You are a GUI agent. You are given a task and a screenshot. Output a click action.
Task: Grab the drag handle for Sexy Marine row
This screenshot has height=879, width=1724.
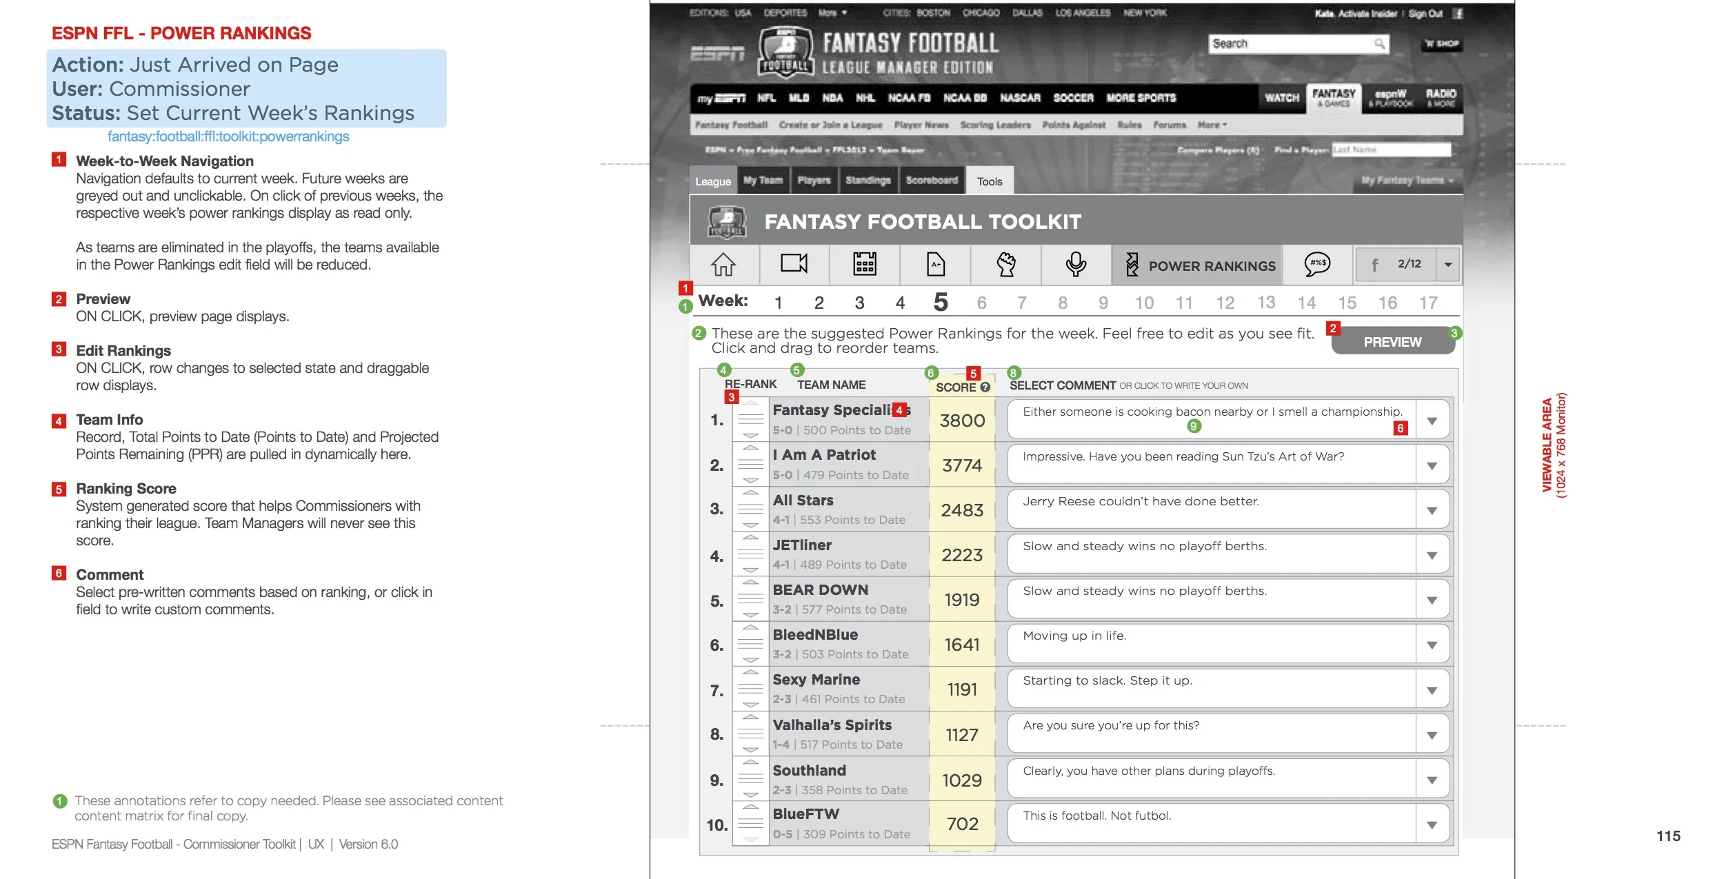click(x=750, y=689)
